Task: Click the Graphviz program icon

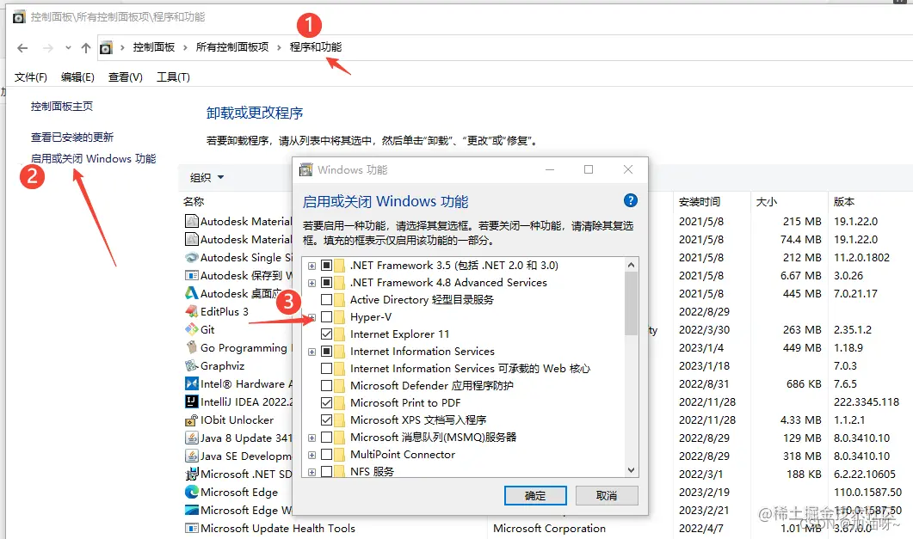Action: pyautogui.click(x=192, y=365)
